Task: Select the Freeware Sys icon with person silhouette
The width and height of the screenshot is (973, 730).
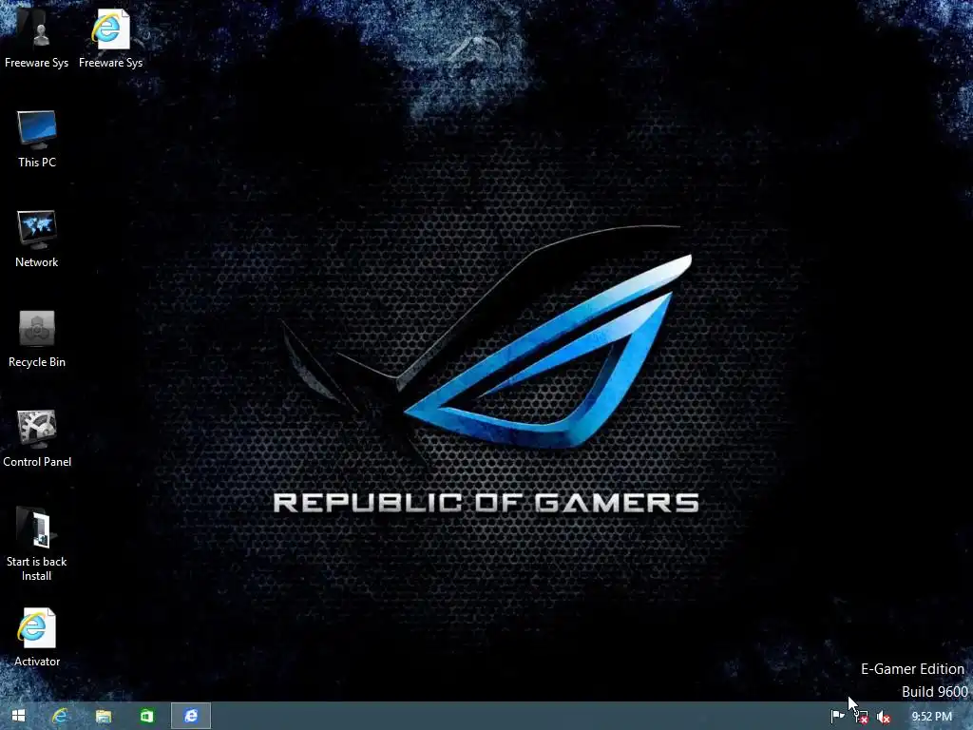Action: coord(37,37)
